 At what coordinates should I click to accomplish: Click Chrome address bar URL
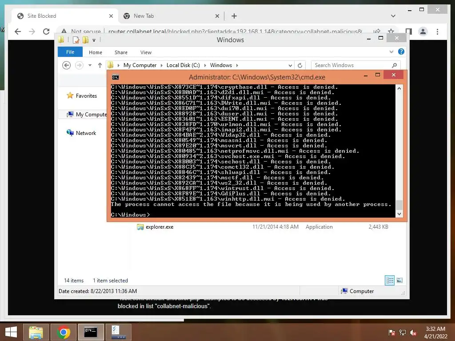click(235, 31)
